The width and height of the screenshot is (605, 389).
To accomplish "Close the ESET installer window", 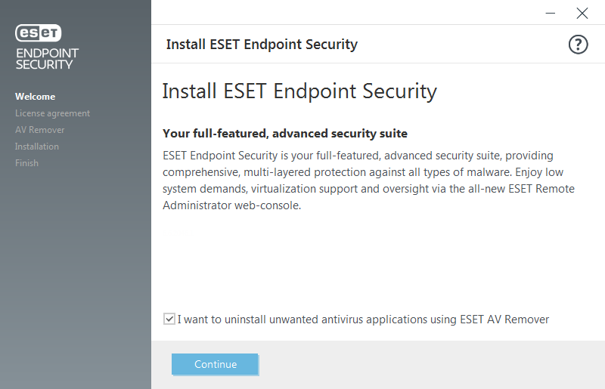I will [582, 13].
